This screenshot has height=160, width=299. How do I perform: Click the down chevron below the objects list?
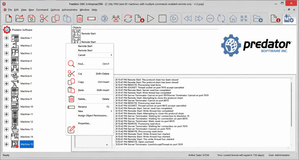coord(107,145)
